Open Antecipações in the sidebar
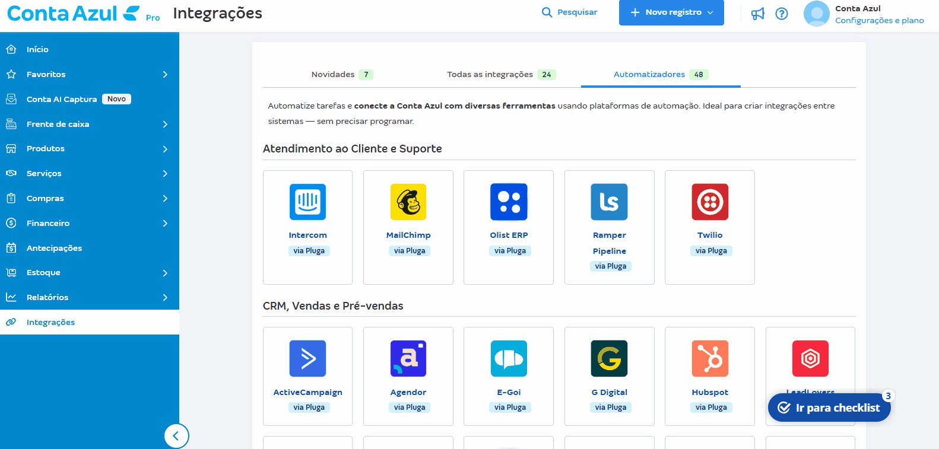Screen dimensions: 939x449 [x=54, y=248]
